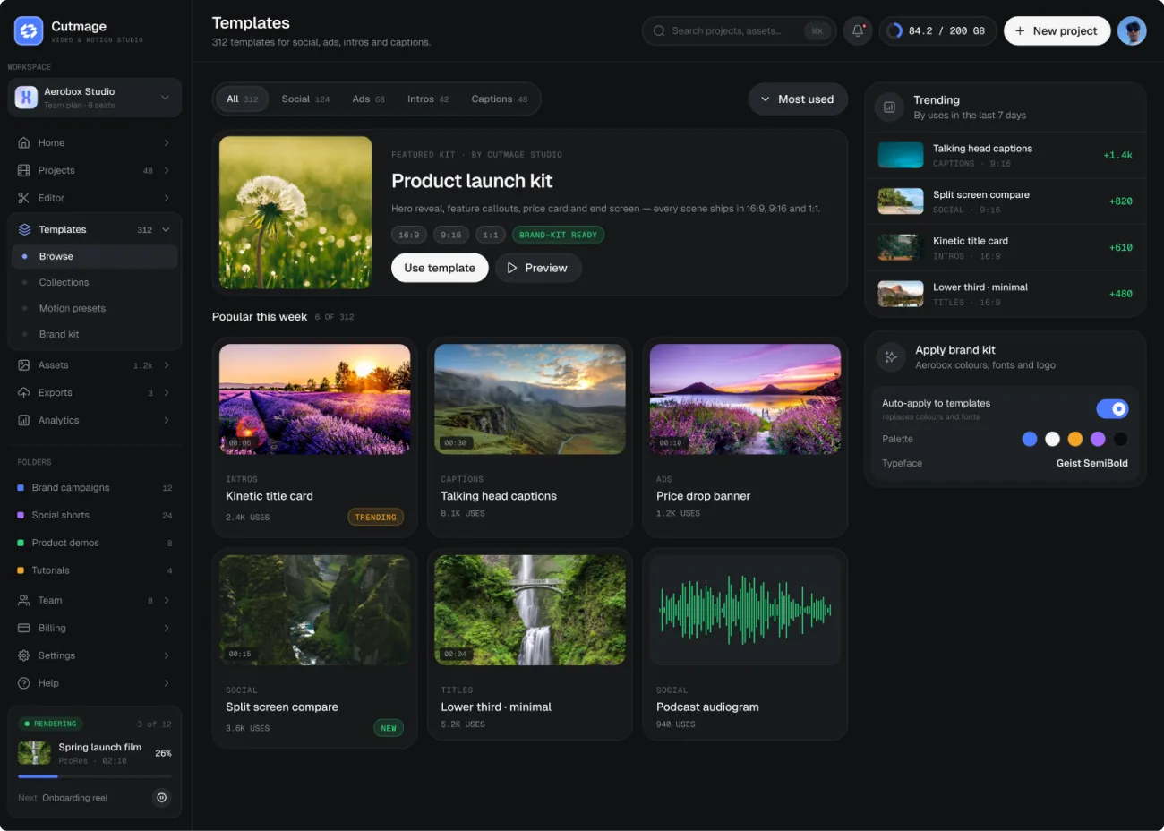Select the purple palette swatch

[1098, 439]
